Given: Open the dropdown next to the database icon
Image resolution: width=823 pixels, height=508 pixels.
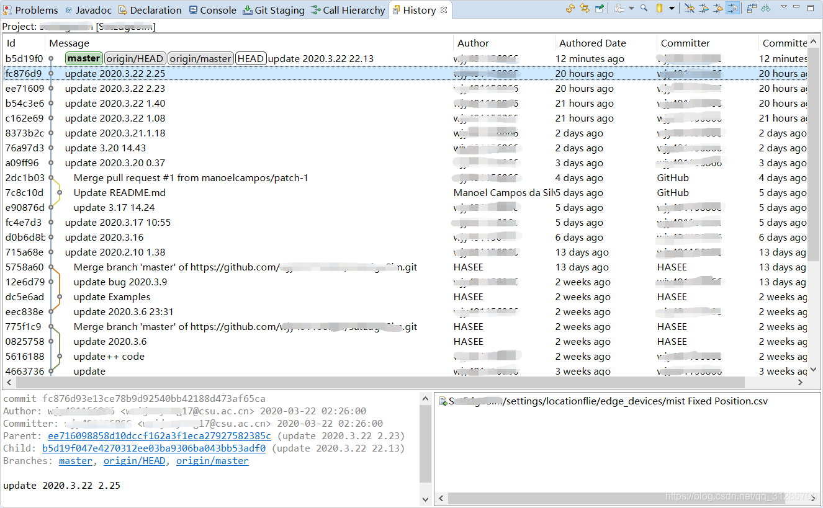Looking at the screenshot, I should [x=672, y=8].
